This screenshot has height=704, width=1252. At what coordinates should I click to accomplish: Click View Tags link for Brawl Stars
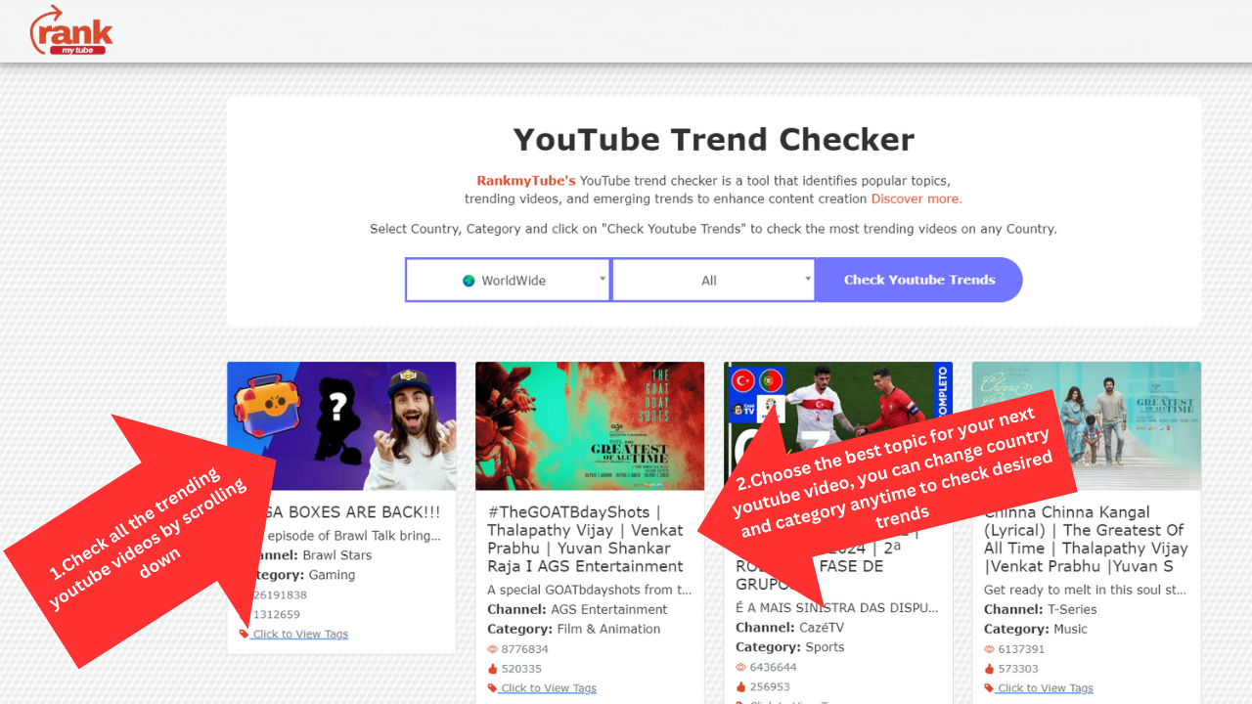tap(300, 635)
